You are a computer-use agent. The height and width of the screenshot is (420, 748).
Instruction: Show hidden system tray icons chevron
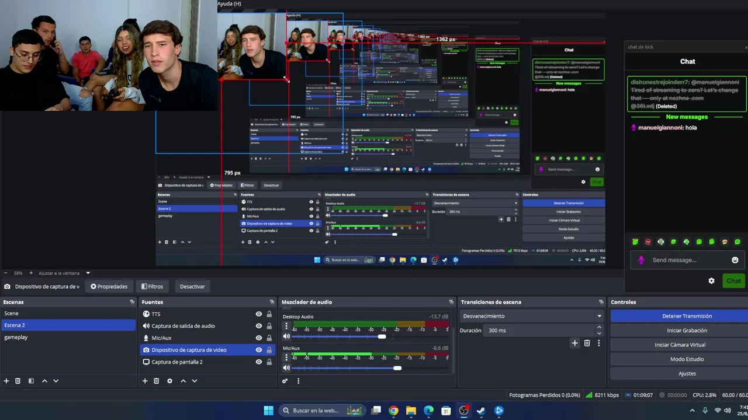tap(692, 411)
